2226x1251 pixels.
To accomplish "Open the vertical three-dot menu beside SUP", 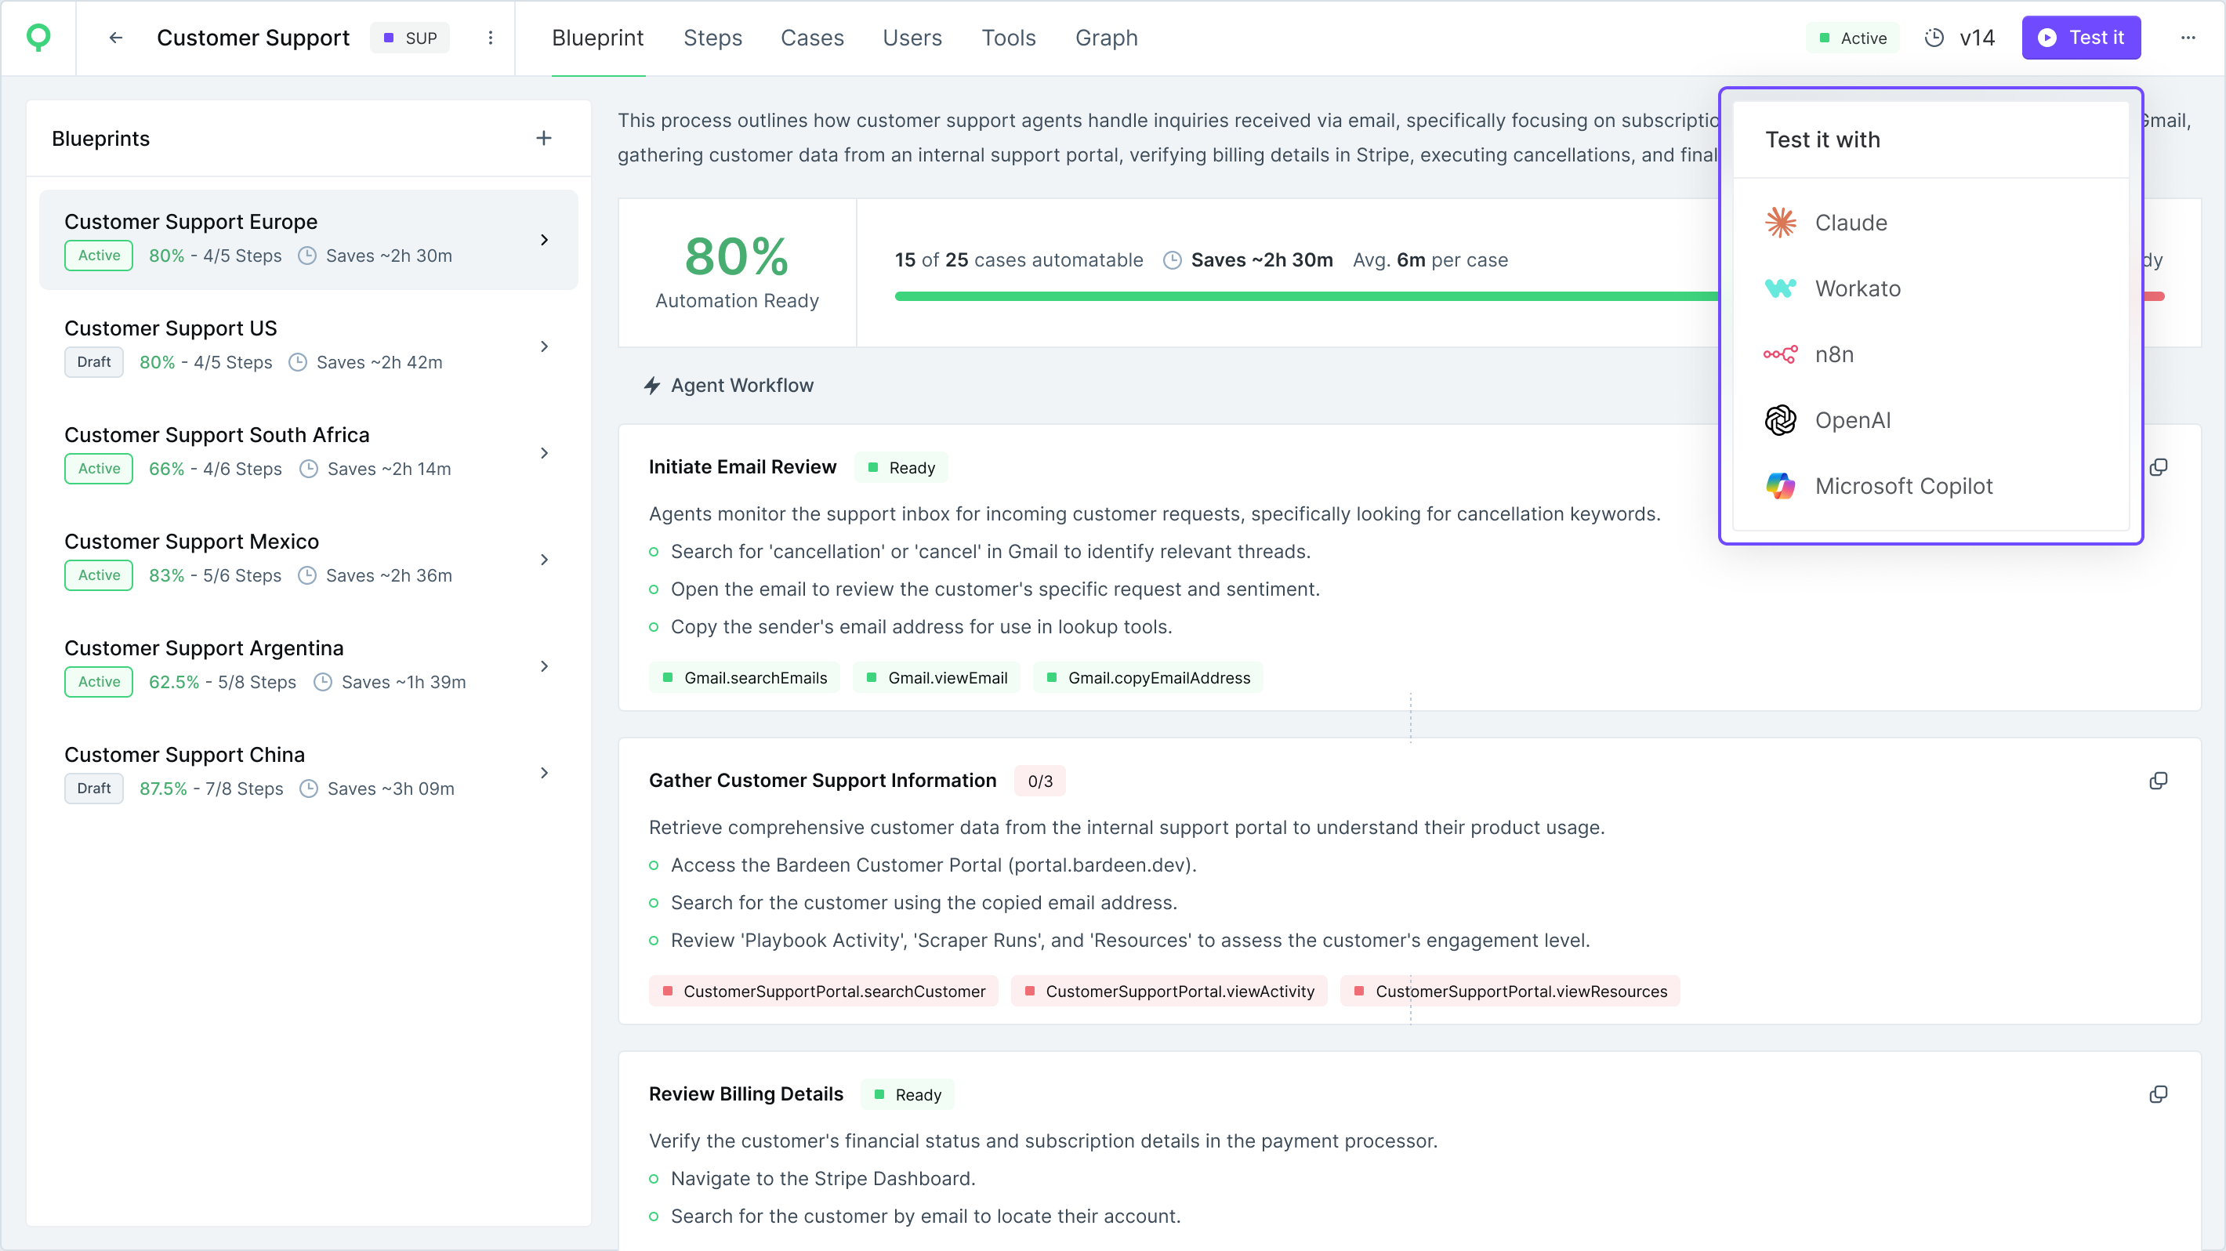I will [x=490, y=38].
